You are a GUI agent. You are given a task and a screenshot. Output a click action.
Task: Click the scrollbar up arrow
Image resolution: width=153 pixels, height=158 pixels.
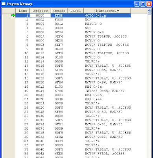(x=149, y=10)
